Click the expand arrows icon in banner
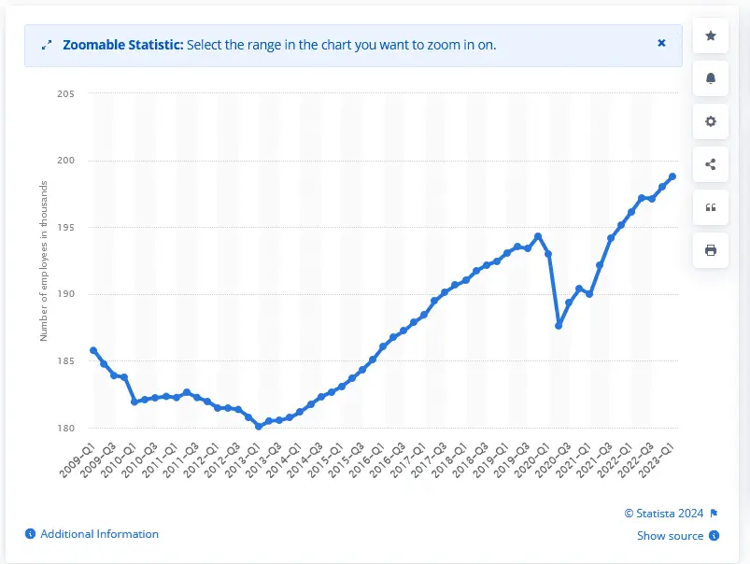 point(47,45)
